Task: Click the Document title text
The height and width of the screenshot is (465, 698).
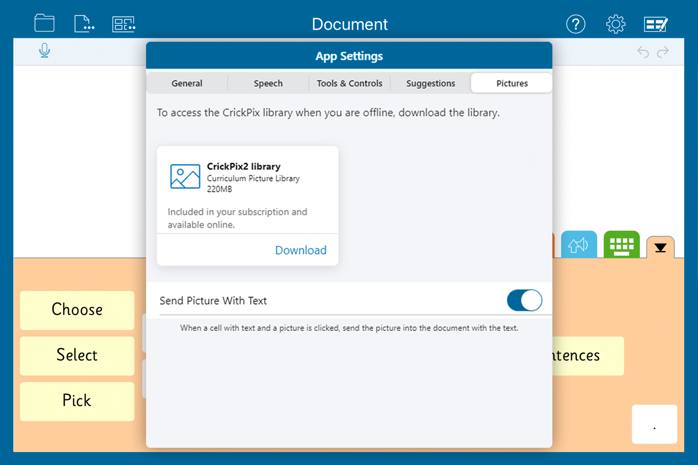Action: pos(349,24)
